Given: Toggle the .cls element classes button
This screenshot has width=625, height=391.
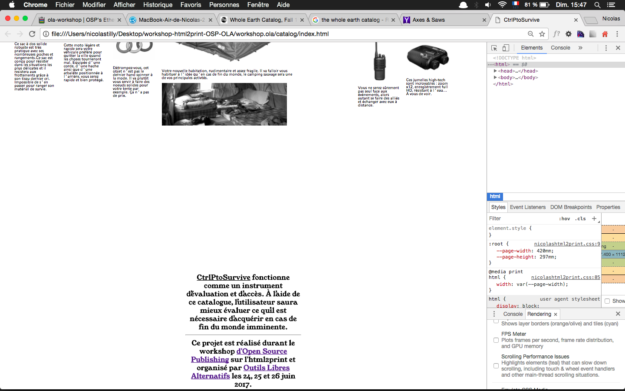Looking at the screenshot, I should 580,219.
